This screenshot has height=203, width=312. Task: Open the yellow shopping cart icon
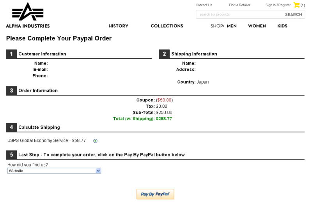click(296, 5)
